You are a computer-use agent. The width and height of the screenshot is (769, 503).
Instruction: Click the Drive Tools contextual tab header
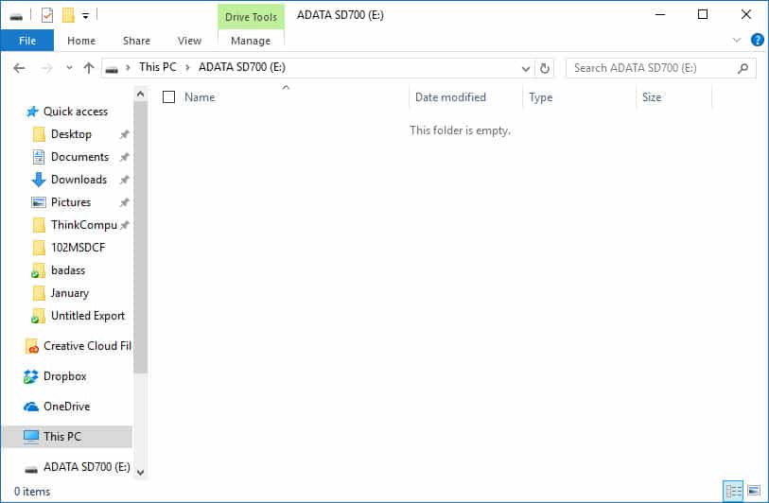coord(251,17)
